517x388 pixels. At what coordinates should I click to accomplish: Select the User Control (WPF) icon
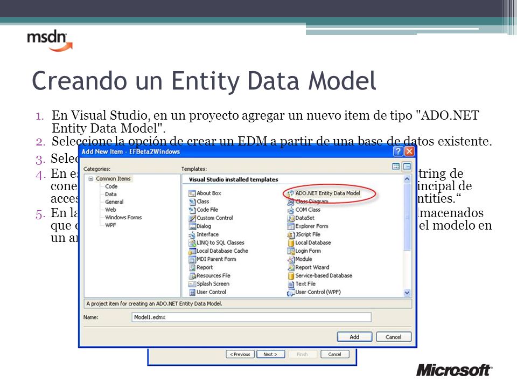(x=290, y=292)
